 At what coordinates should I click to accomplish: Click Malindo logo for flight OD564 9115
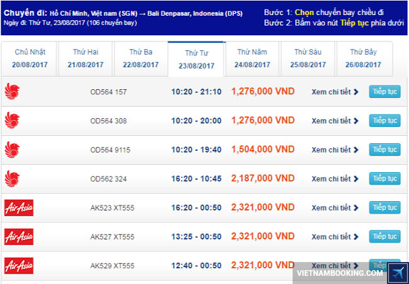pyautogui.click(x=12, y=150)
